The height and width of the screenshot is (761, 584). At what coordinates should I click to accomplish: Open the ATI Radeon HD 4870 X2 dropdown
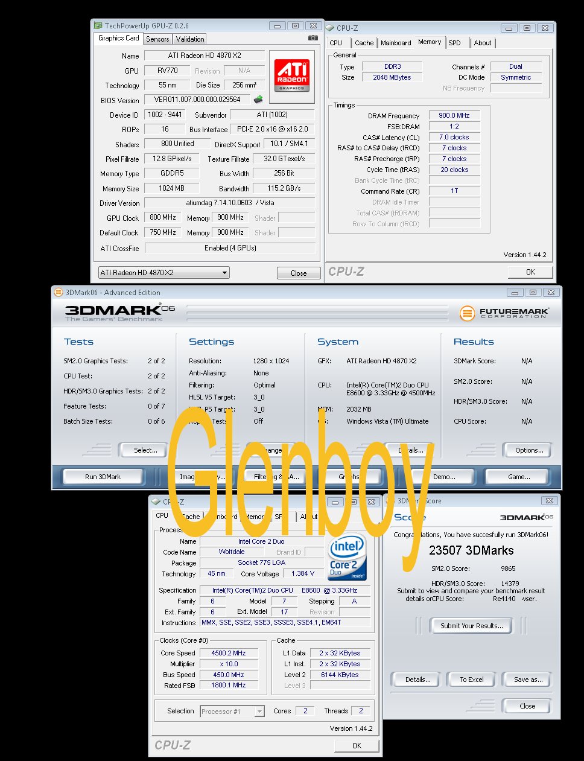(163, 273)
